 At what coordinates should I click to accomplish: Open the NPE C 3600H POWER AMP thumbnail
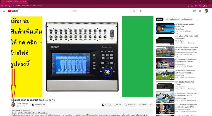[x=165, y=86]
